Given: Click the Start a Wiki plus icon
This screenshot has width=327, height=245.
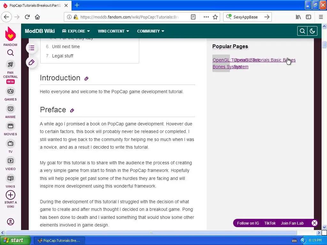Looking at the screenshot, I should (11, 195).
